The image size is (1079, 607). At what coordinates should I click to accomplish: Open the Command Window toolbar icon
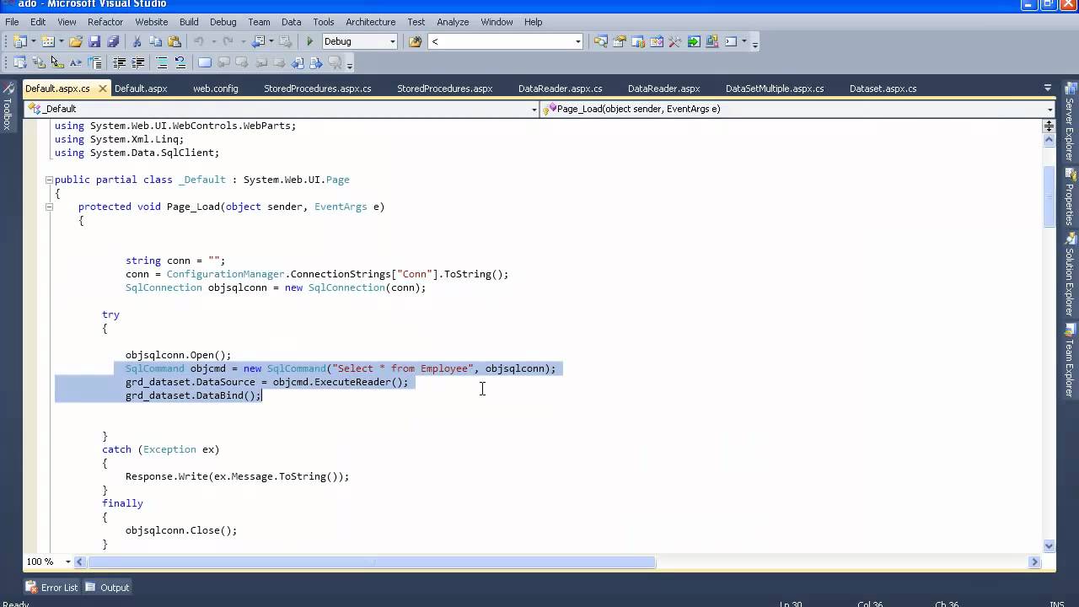(x=731, y=41)
